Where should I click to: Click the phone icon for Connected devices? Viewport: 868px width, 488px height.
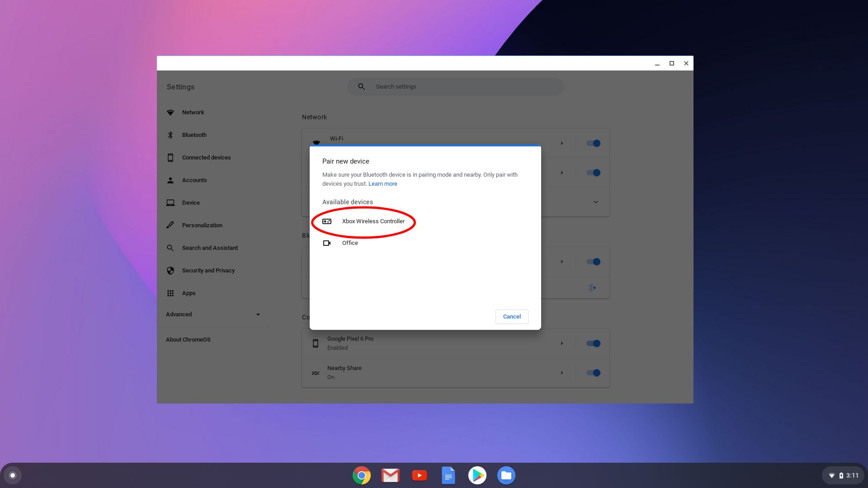[170, 158]
